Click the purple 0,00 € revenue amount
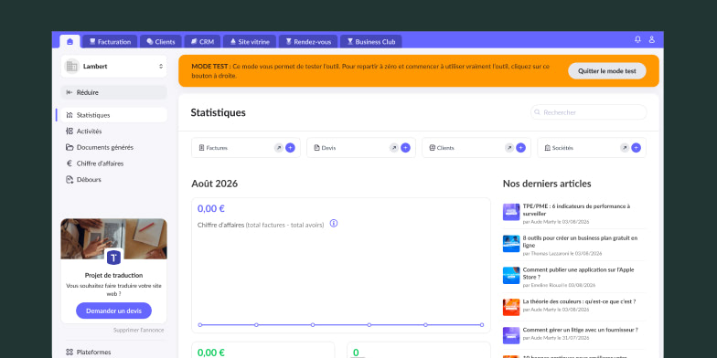 click(x=210, y=208)
